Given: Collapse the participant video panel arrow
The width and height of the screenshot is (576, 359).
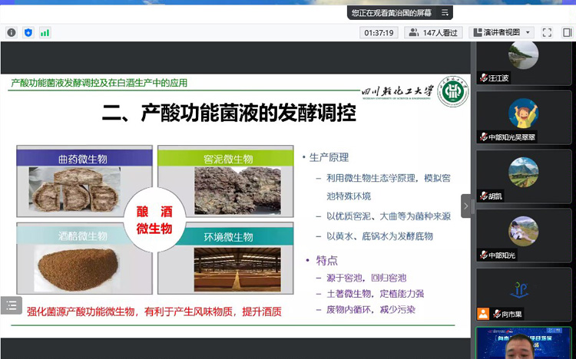Looking at the screenshot, I should (466, 206).
